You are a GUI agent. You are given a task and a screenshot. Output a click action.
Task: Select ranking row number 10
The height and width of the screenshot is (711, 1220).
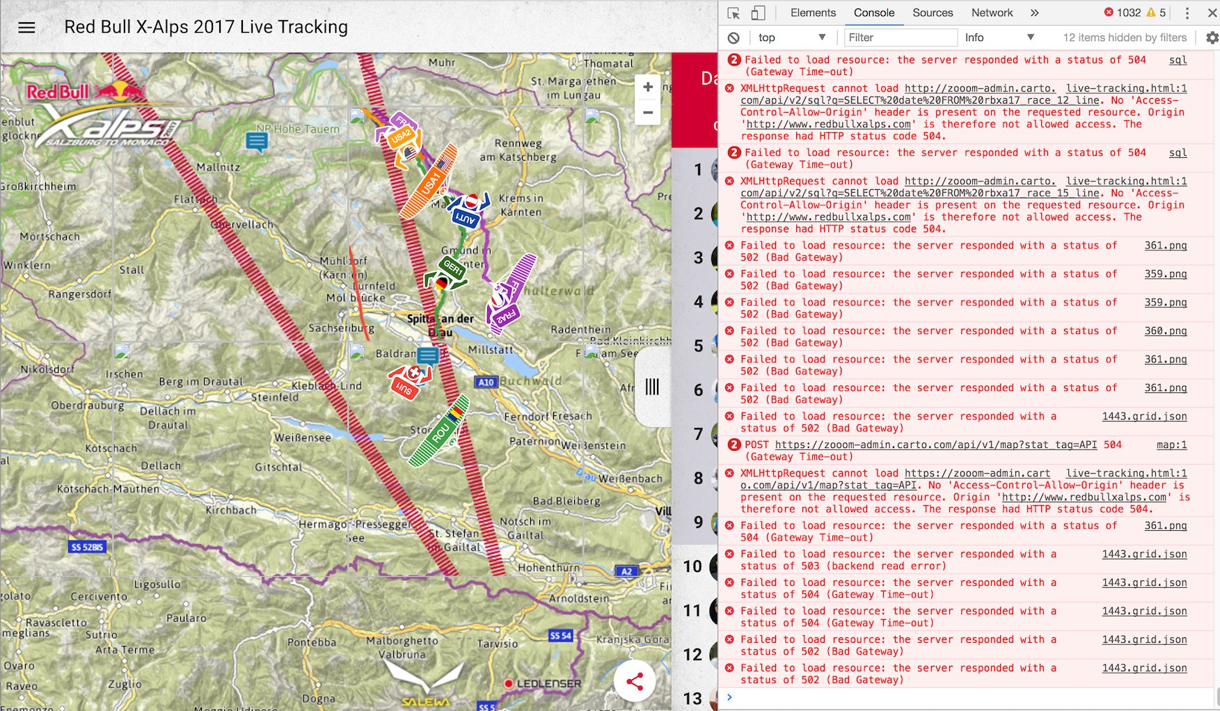(695, 566)
